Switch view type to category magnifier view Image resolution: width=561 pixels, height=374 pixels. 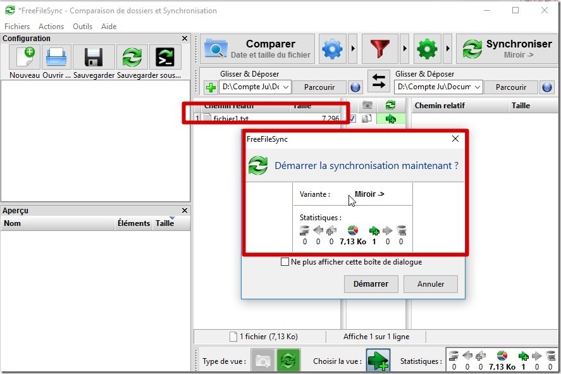[262, 361]
